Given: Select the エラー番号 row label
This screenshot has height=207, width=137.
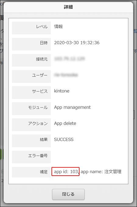Looking at the screenshot, I should click(38, 156).
